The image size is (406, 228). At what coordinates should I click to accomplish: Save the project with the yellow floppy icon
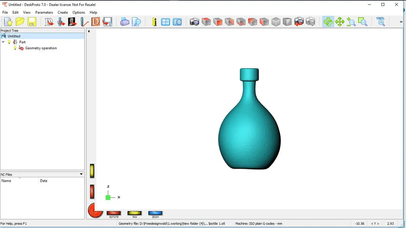pyautogui.click(x=32, y=22)
